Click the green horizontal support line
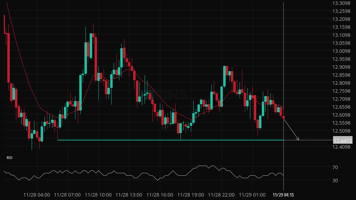 pyautogui.click(x=170, y=140)
